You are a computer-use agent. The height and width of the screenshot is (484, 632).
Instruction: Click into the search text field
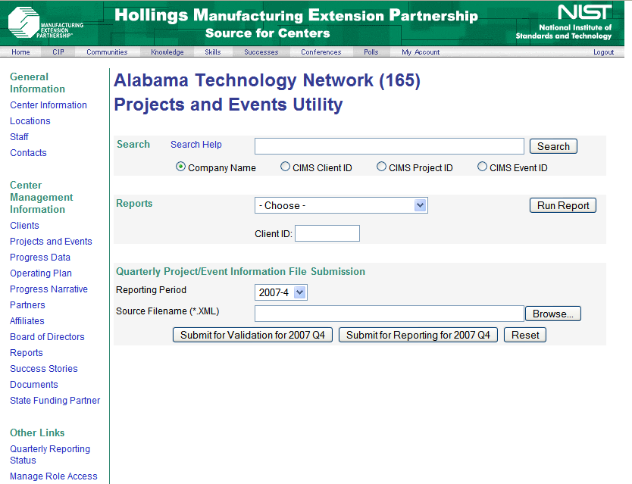pyautogui.click(x=389, y=146)
